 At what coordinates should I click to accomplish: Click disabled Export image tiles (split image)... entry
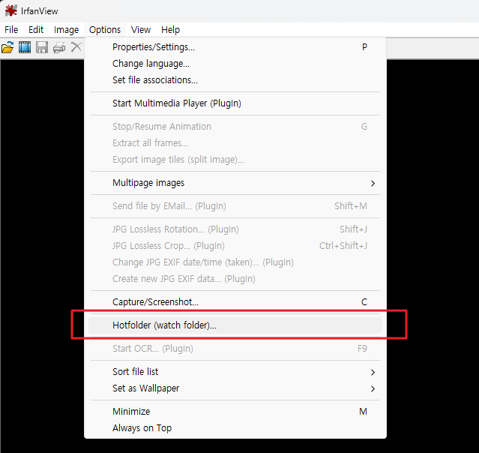(x=235, y=160)
